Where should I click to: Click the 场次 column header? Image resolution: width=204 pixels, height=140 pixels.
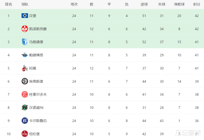74,5
